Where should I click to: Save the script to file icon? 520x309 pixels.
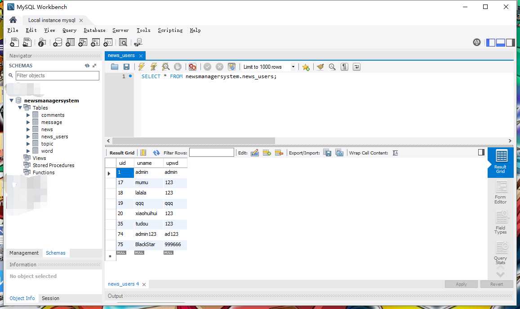pyautogui.click(x=126, y=66)
